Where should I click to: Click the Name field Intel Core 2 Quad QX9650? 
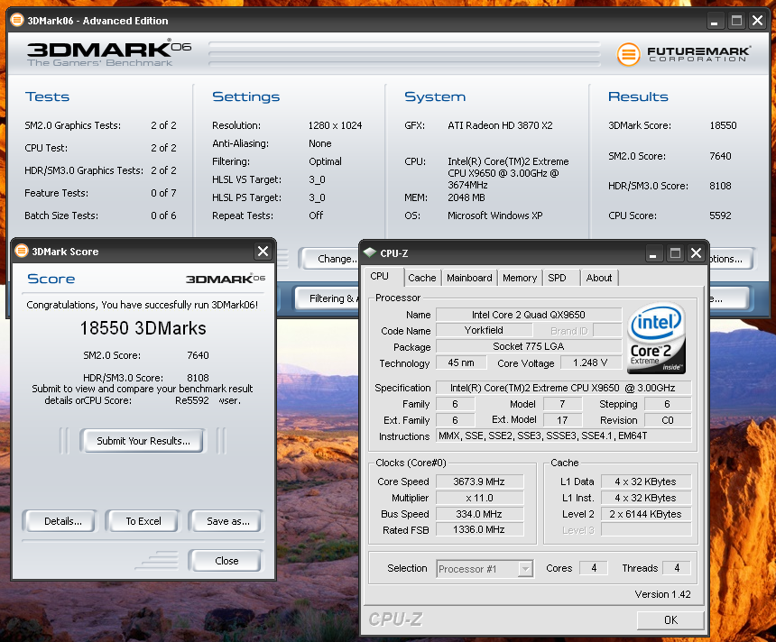(529, 315)
